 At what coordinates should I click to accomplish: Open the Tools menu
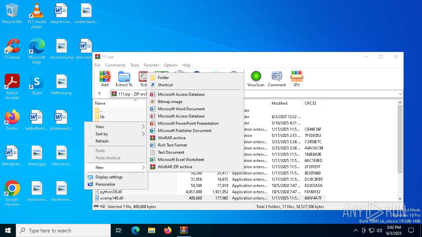tap(135, 65)
